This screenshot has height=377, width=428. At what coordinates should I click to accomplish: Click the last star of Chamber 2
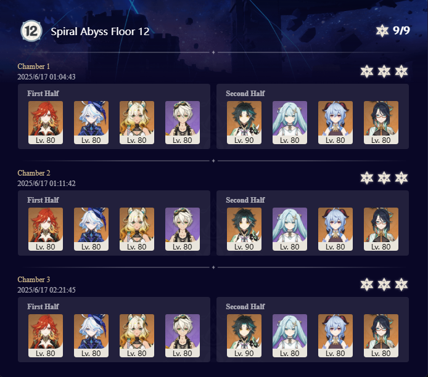(401, 178)
